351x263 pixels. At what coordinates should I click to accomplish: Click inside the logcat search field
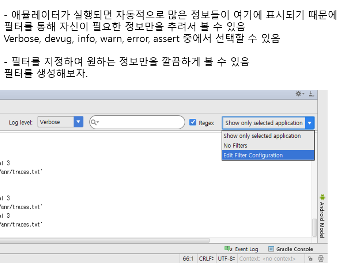[143, 122]
